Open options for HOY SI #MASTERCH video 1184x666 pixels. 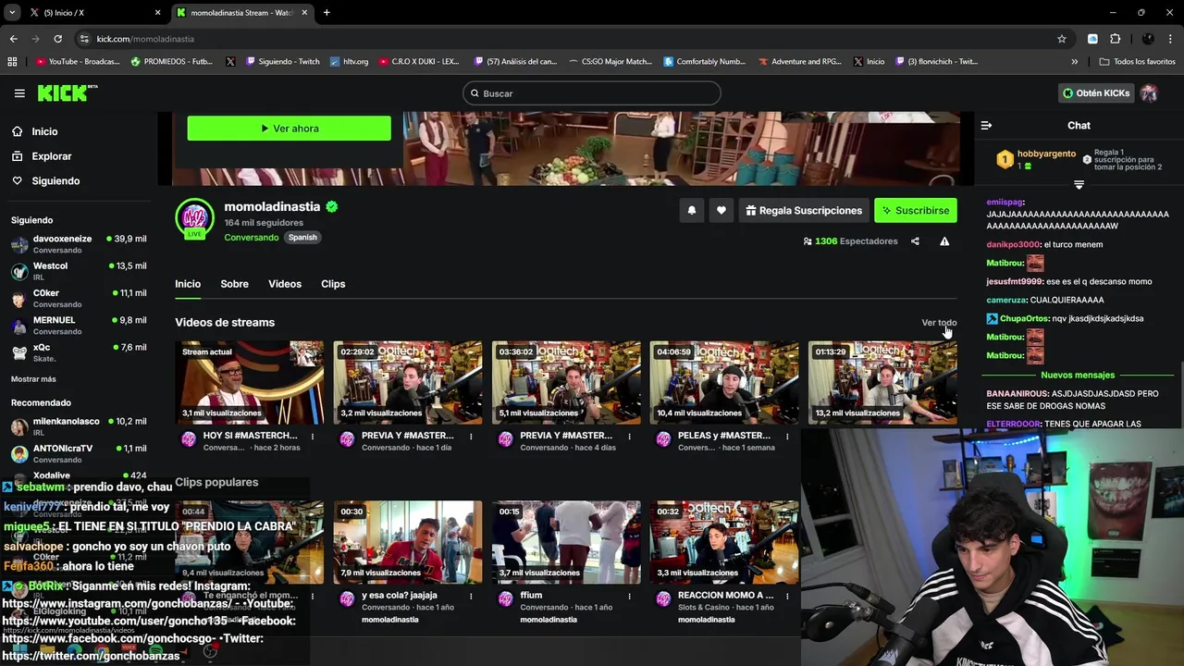coord(313,436)
